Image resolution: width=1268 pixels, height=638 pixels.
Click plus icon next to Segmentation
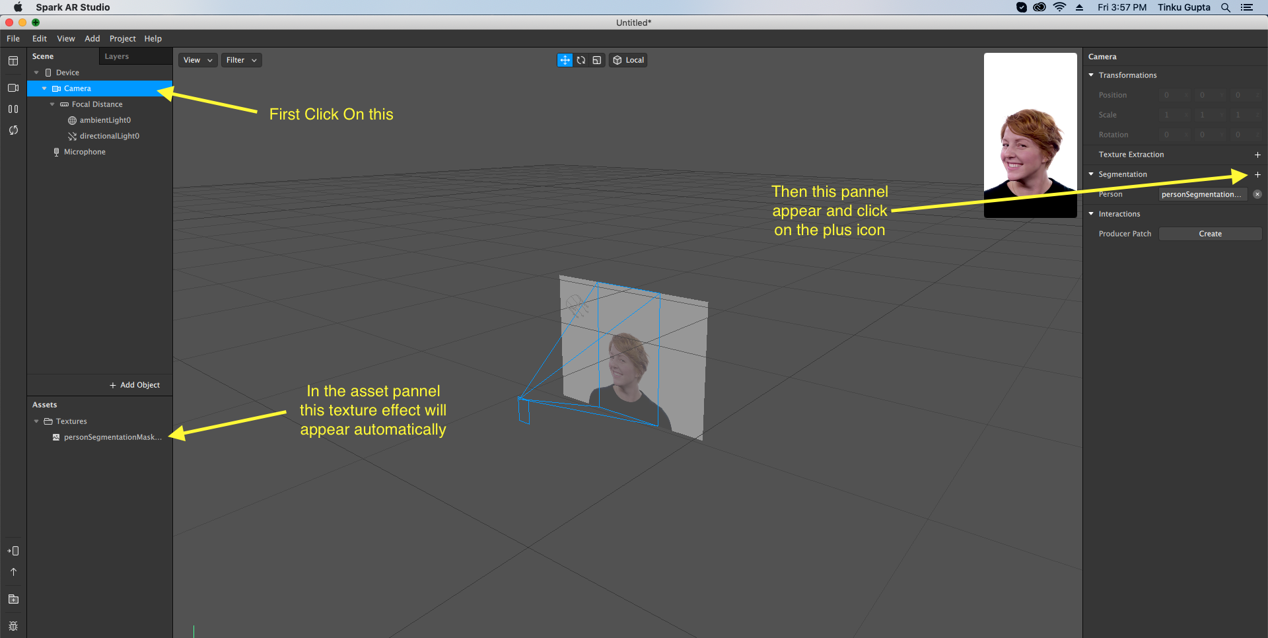click(1257, 174)
